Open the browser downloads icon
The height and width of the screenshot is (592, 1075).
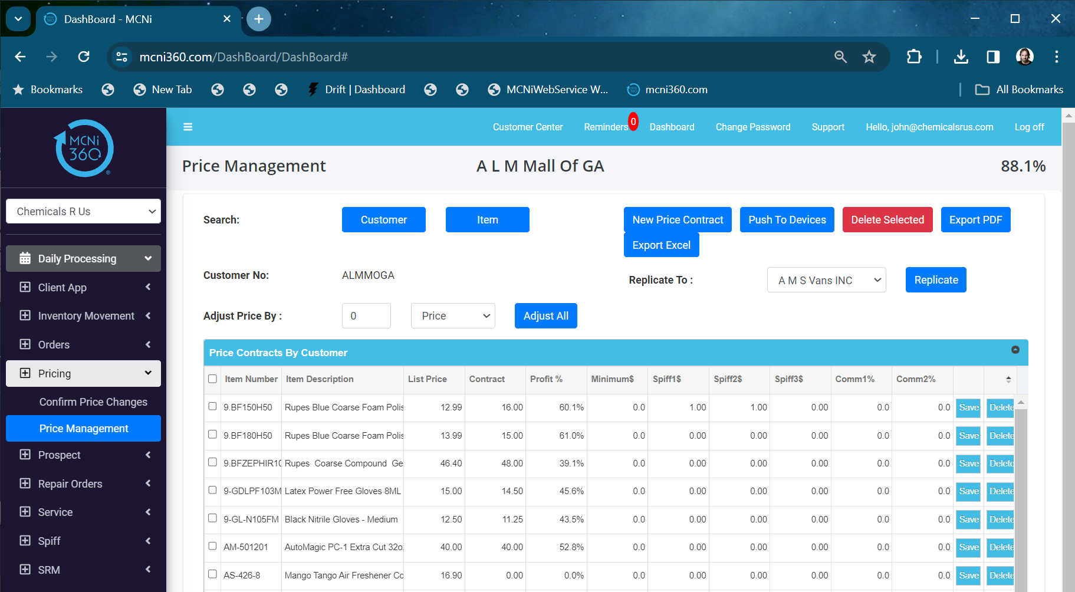tap(961, 57)
